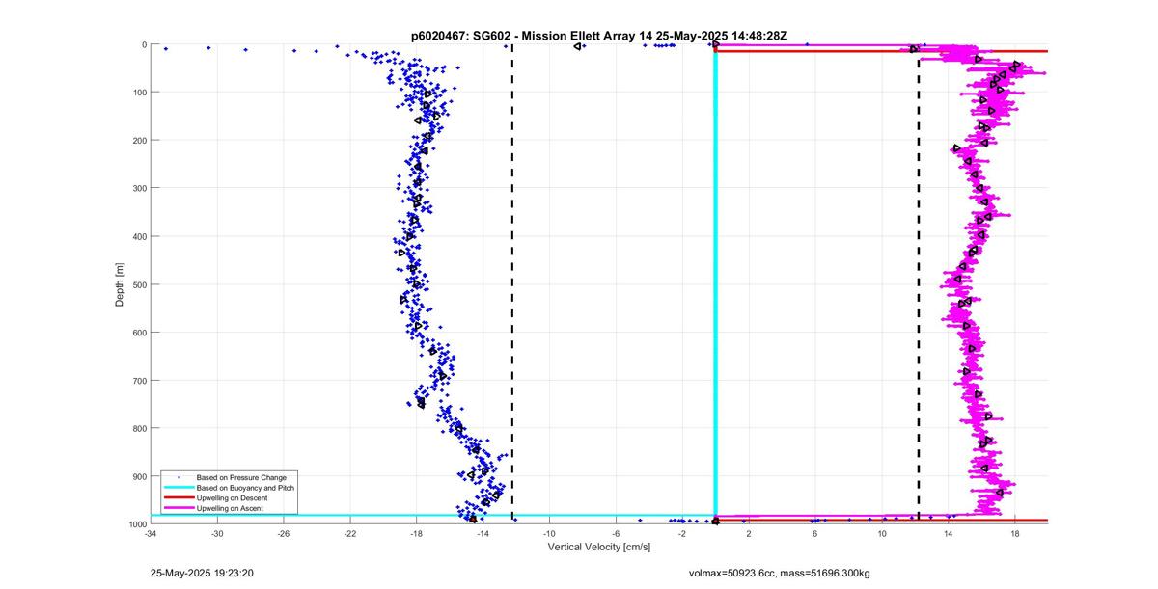Image resolution: width=1158 pixels, height=589 pixels.
Task: Click the depth tick label '0'
Action: pos(144,44)
